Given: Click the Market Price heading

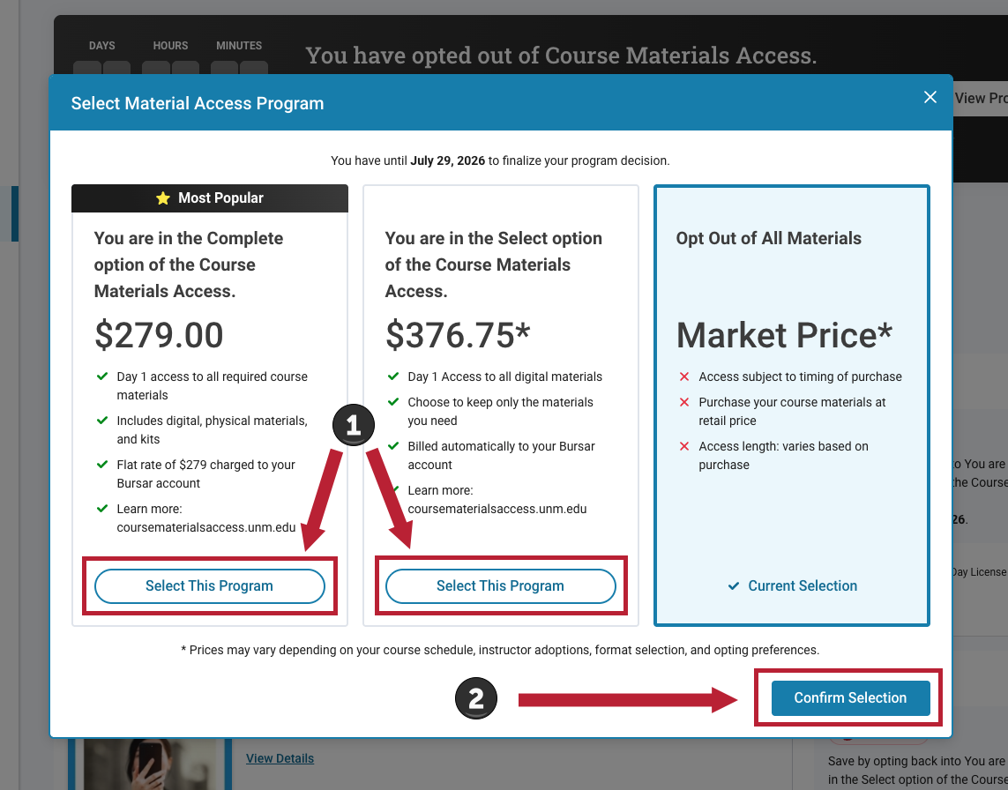Looking at the screenshot, I should click(784, 335).
